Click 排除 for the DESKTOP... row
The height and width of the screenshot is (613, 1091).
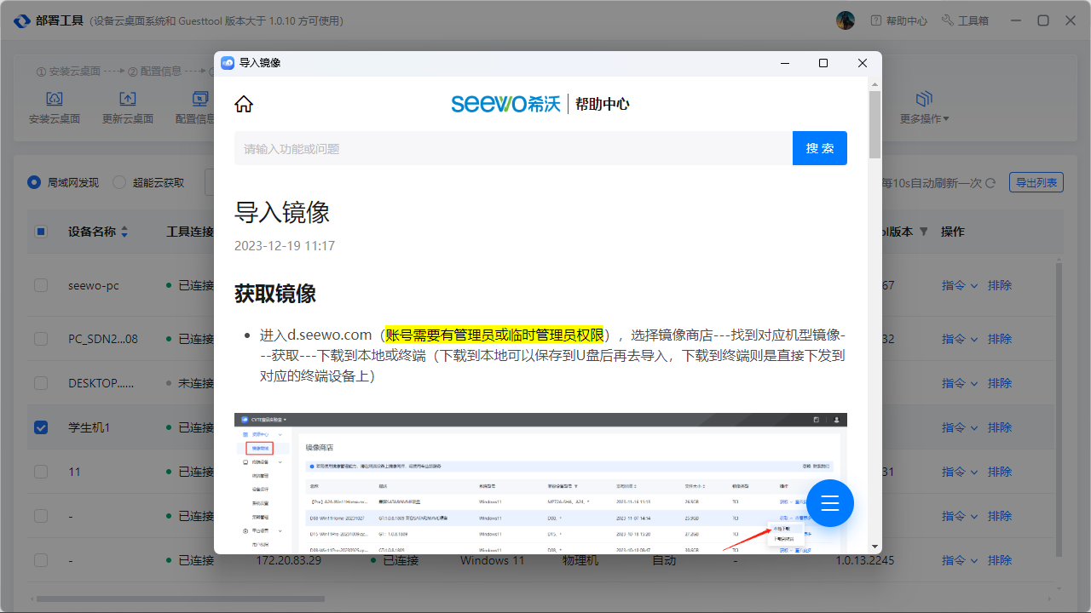pyautogui.click(x=1000, y=383)
